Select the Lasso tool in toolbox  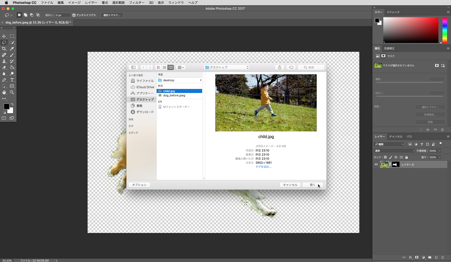(4, 43)
